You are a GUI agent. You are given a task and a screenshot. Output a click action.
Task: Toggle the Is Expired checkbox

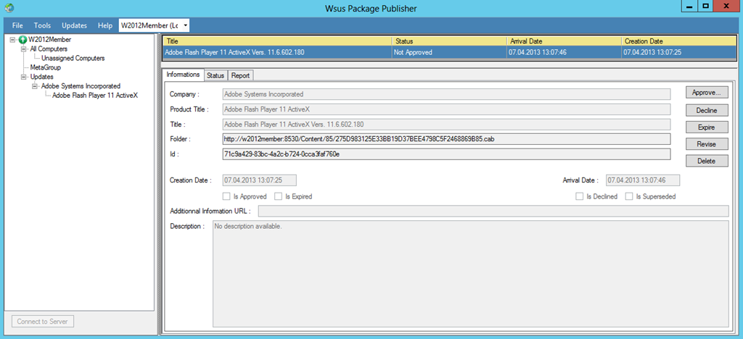(278, 196)
